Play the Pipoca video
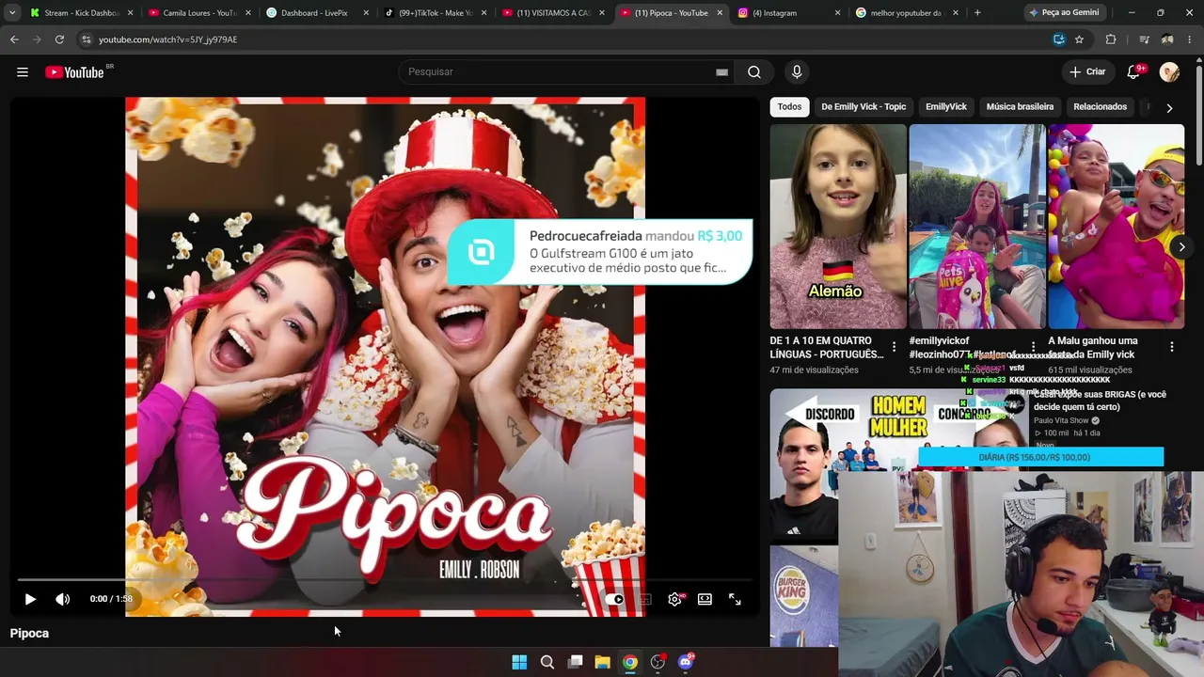Screen dimensions: 1204x677 30,599
